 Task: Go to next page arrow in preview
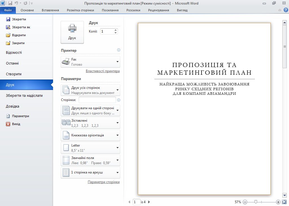[x=149, y=202]
